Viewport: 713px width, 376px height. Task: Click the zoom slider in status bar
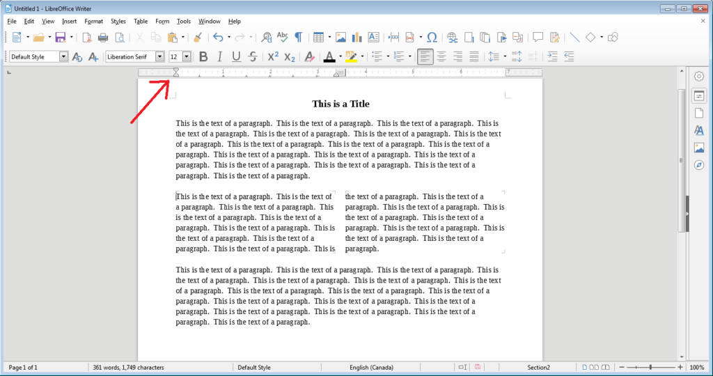tap(651, 367)
